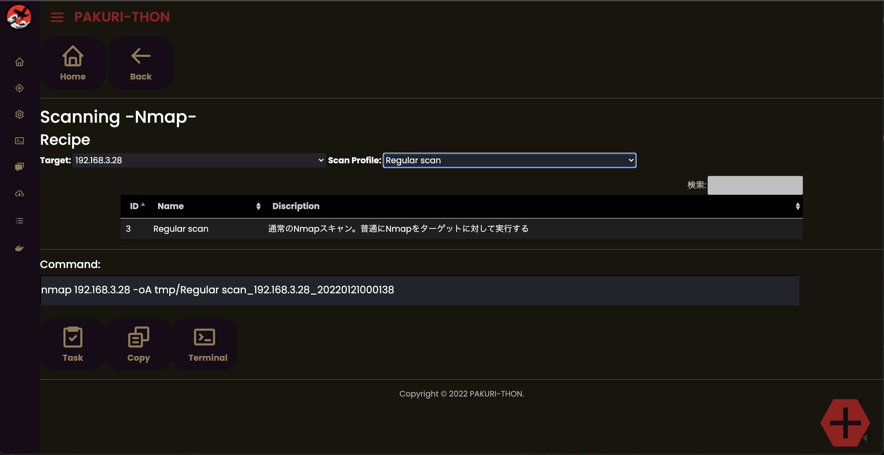Select the sidebar target crosshair icon
The width and height of the screenshot is (884, 455).
click(x=19, y=88)
